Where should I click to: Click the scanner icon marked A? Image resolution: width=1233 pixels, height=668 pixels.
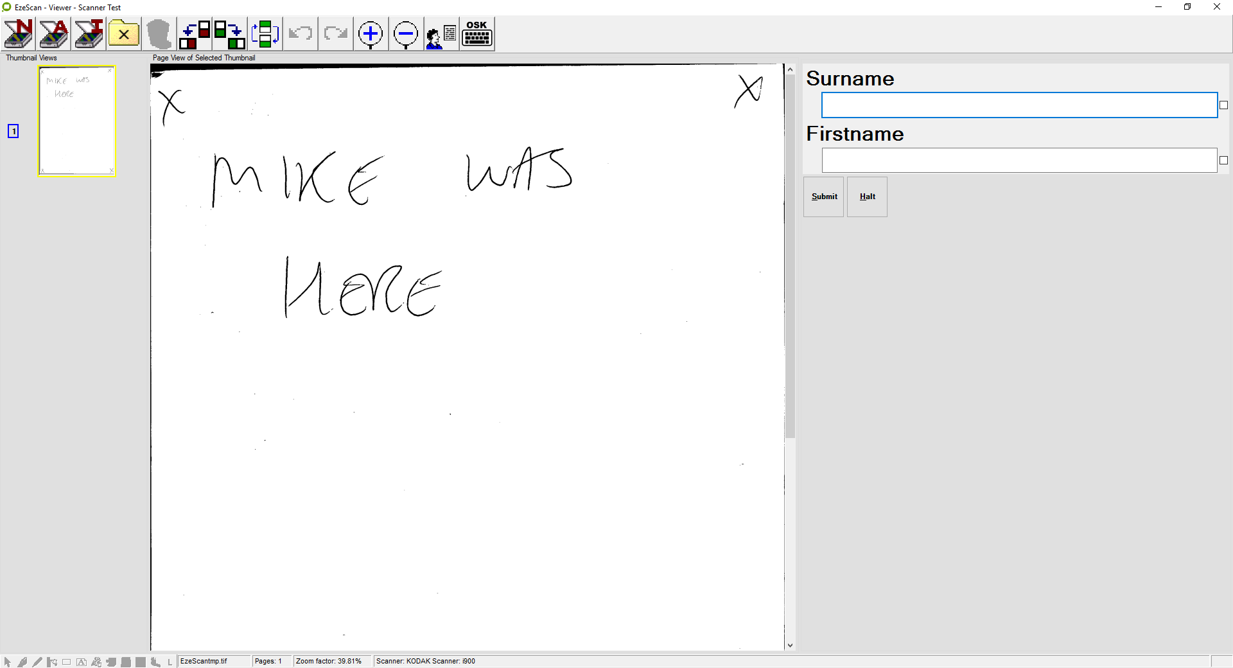(x=54, y=34)
